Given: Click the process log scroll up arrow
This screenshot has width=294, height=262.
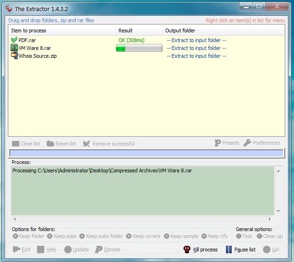Looking at the screenshot, I should [x=278, y=171].
